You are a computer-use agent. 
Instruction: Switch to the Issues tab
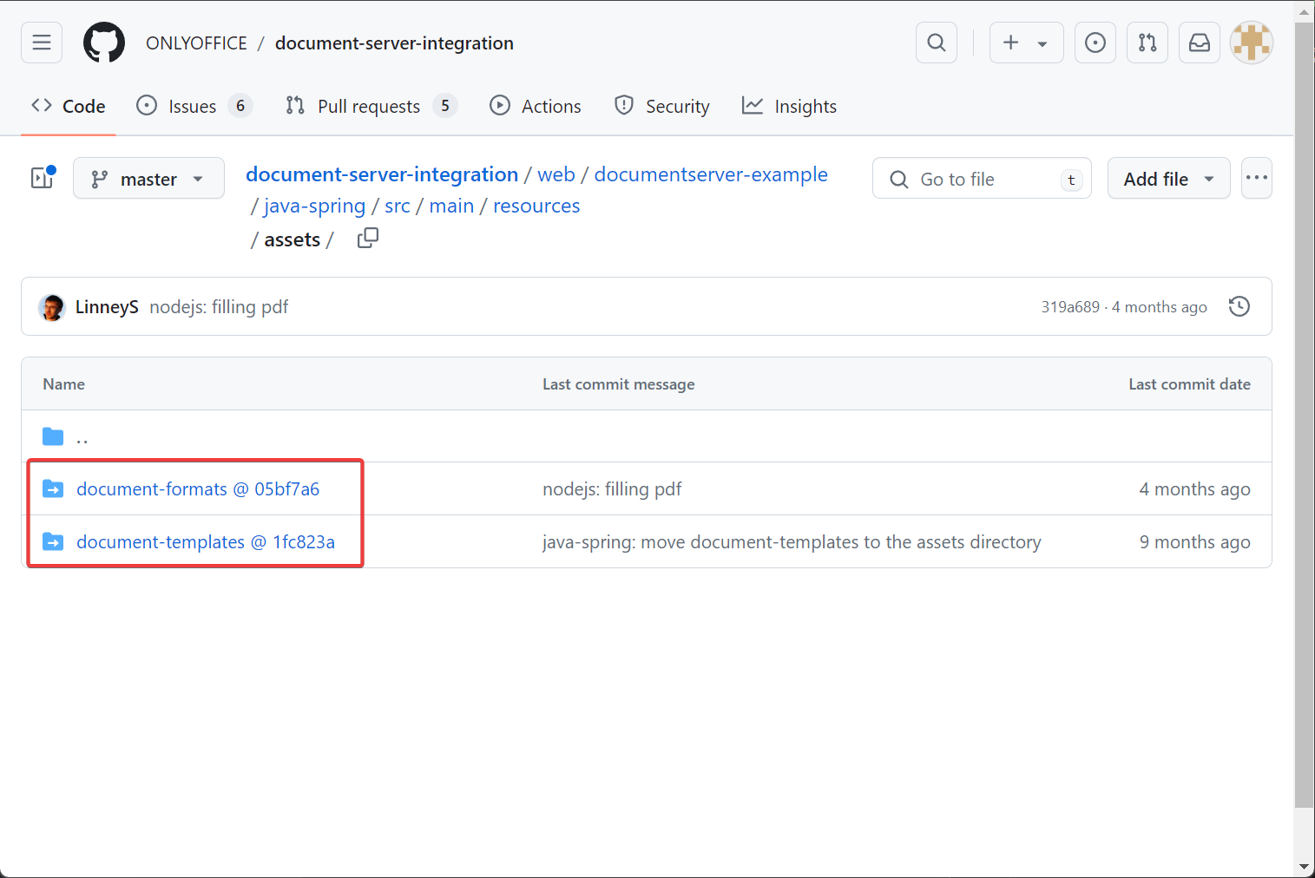193,106
